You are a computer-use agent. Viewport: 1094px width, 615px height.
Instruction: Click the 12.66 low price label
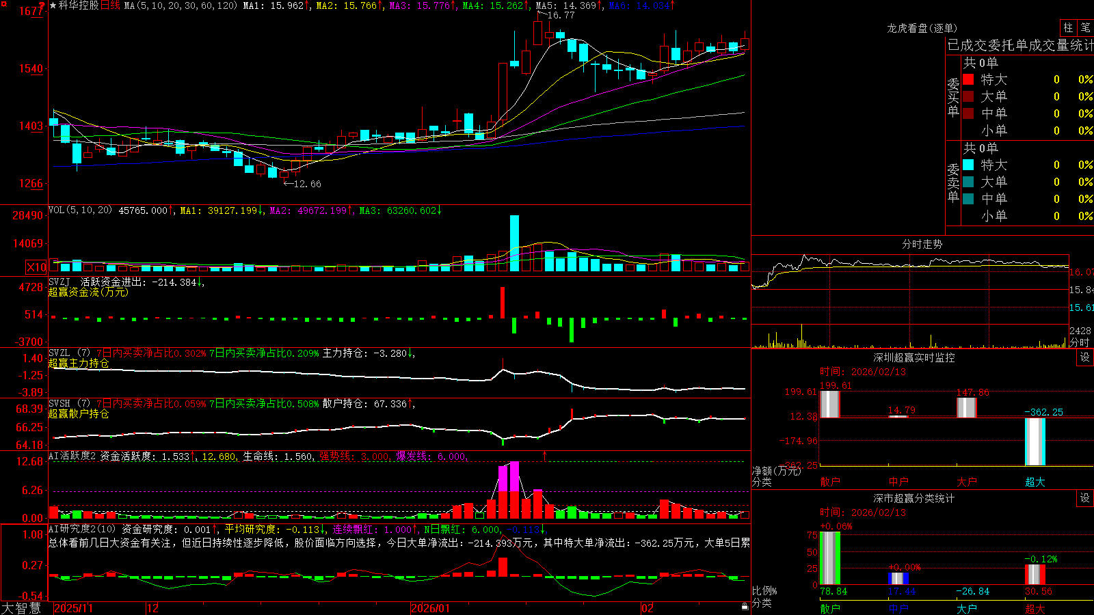307,184
